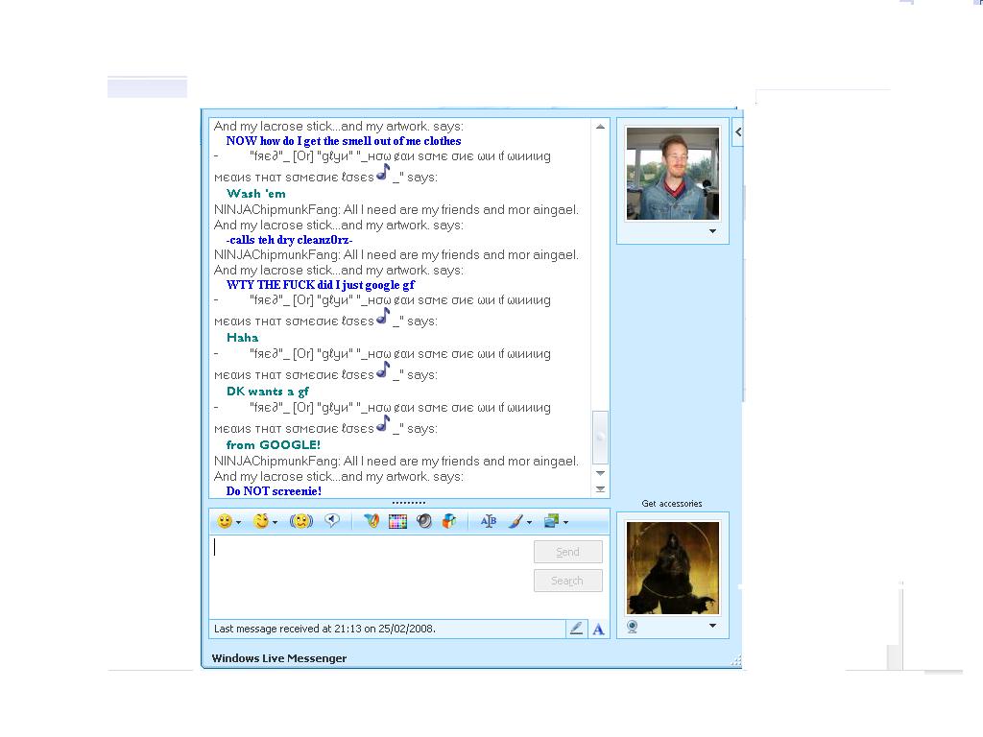Open the Get accessories link
Screen dimensions: 983x737
pos(672,503)
